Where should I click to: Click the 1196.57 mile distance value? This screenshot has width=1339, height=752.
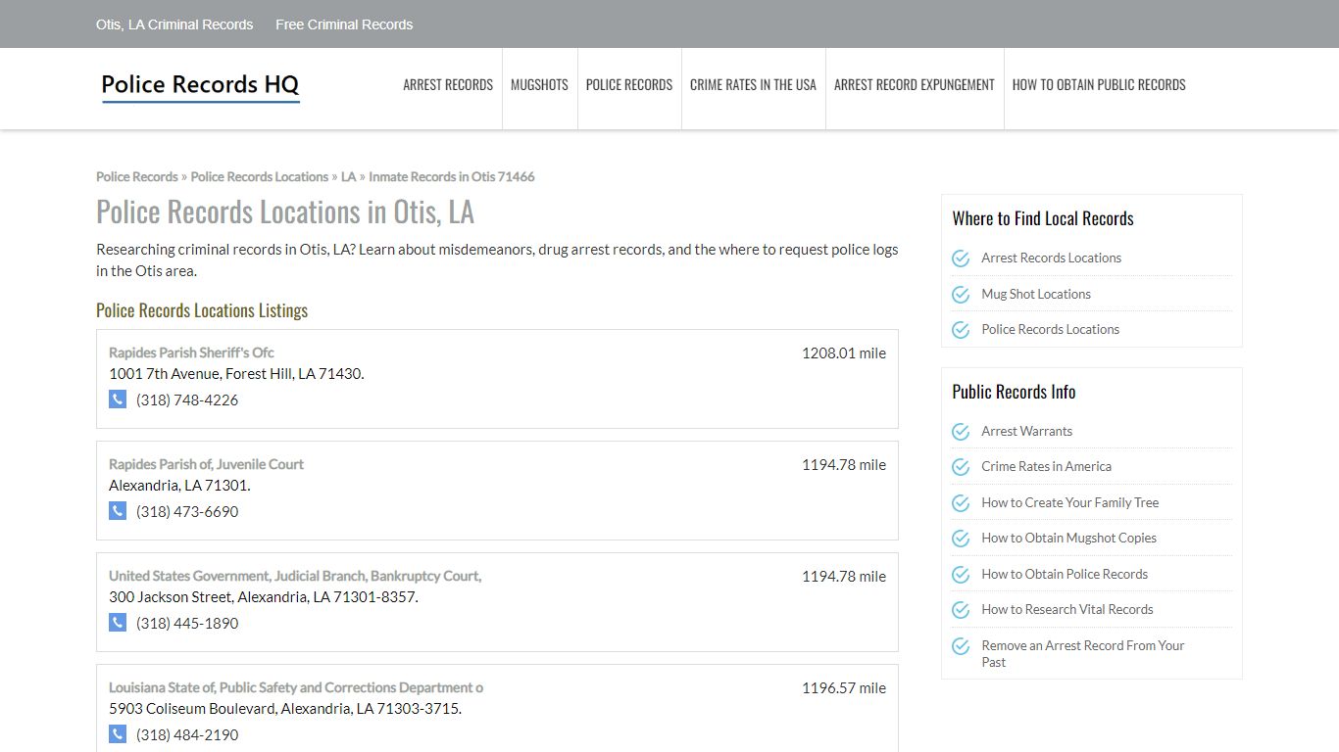(844, 688)
